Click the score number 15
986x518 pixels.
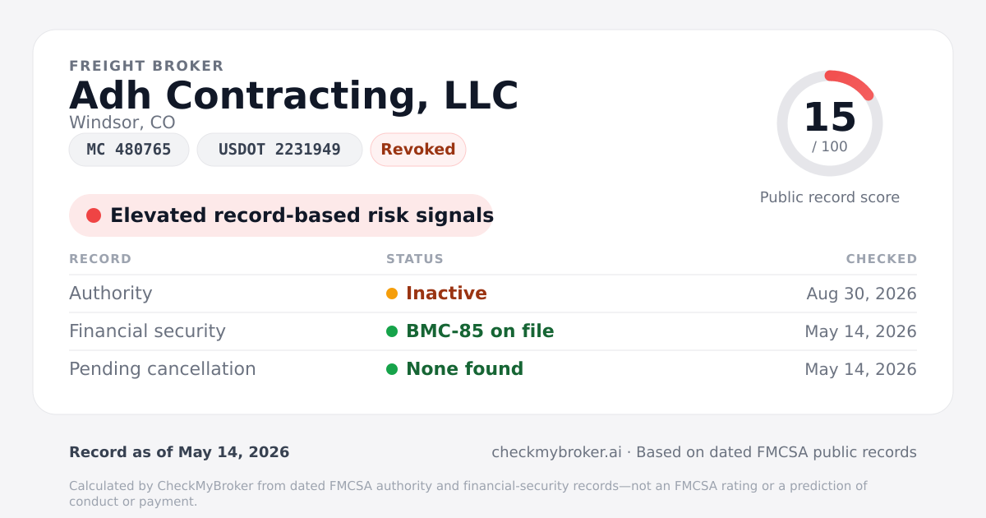tap(830, 118)
